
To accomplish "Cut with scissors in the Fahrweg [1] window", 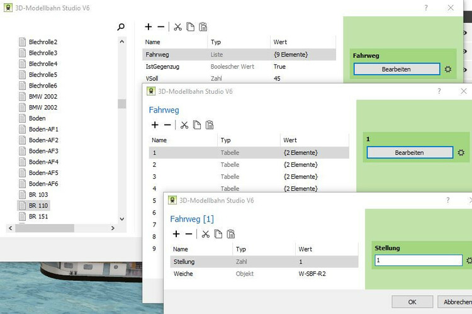I will 206,234.
